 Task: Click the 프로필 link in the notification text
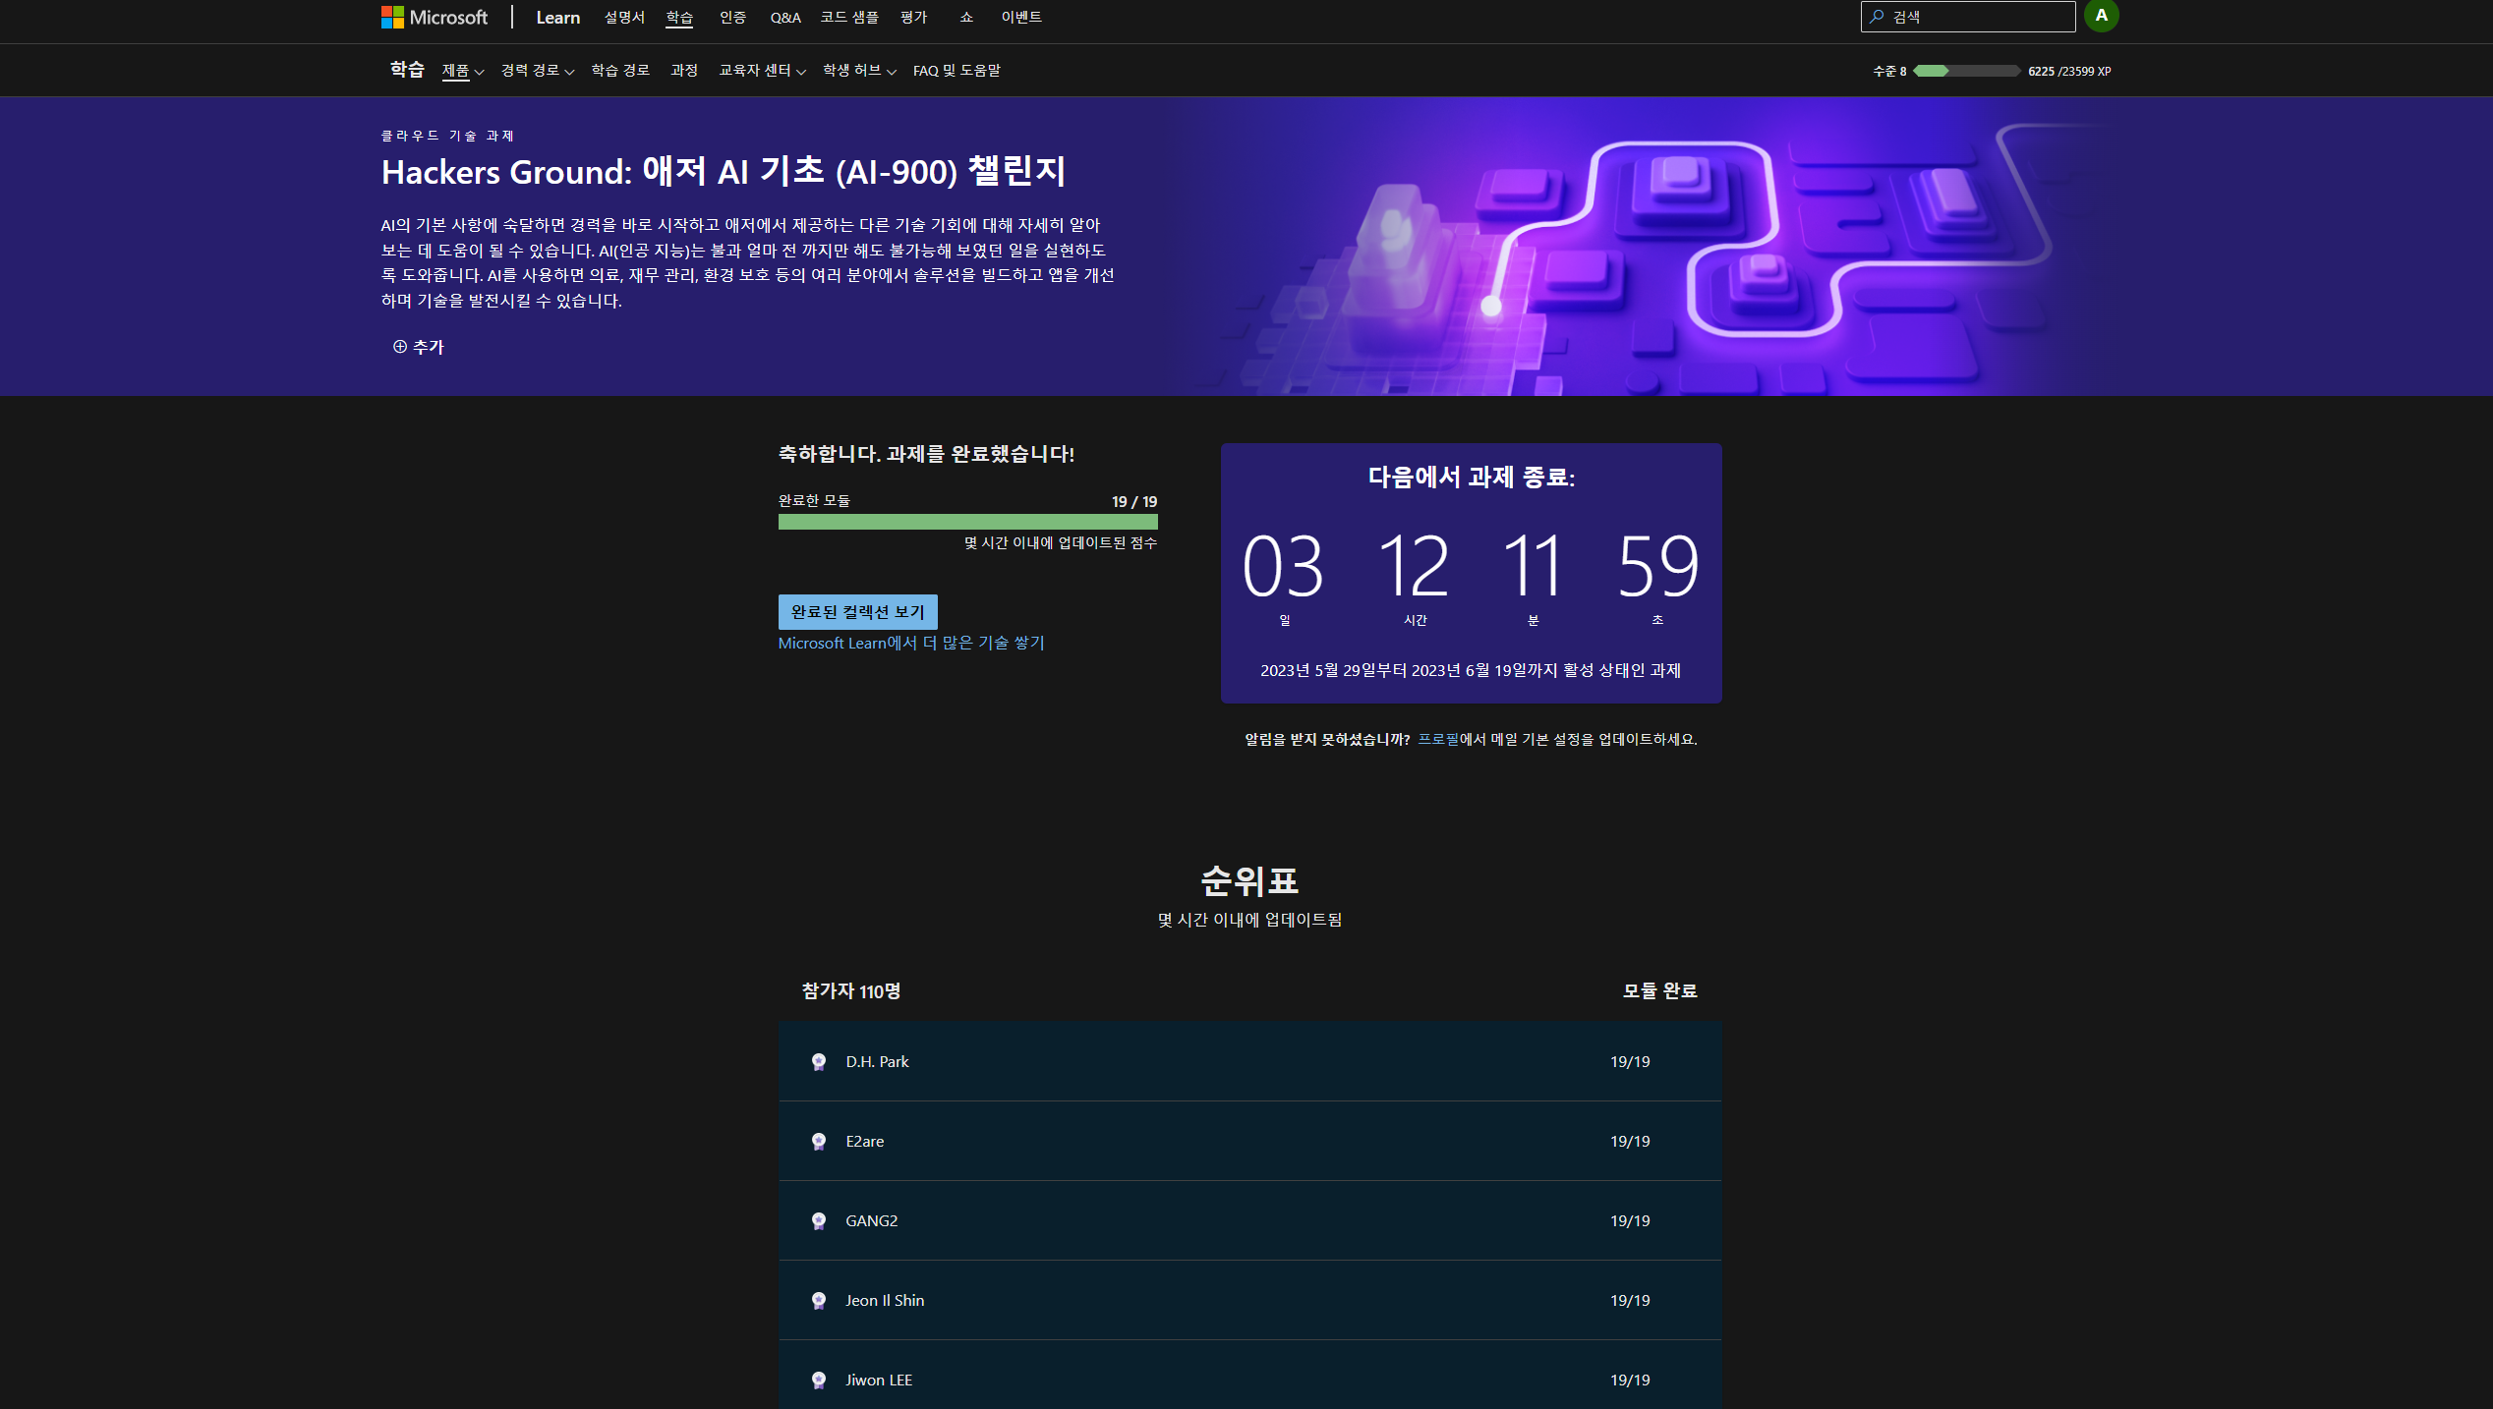coord(1438,739)
